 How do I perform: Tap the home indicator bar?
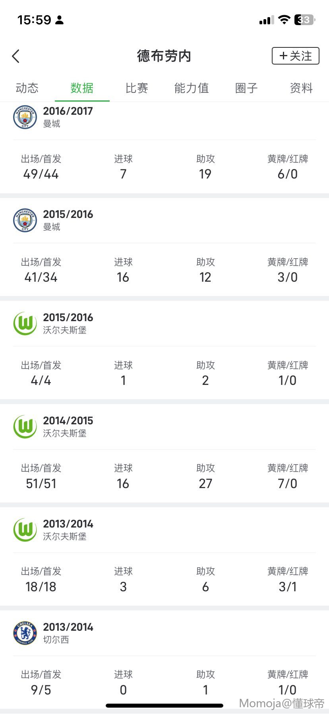(164, 706)
